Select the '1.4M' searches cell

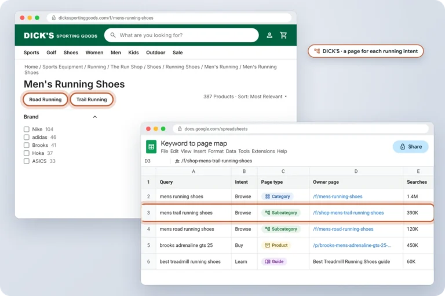pyautogui.click(x=418, y=197)
